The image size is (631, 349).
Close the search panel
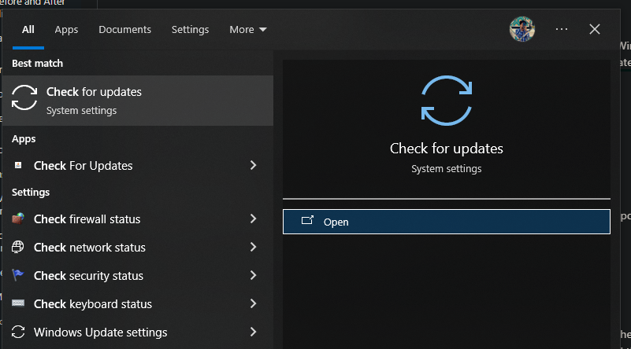coord(595,29)
